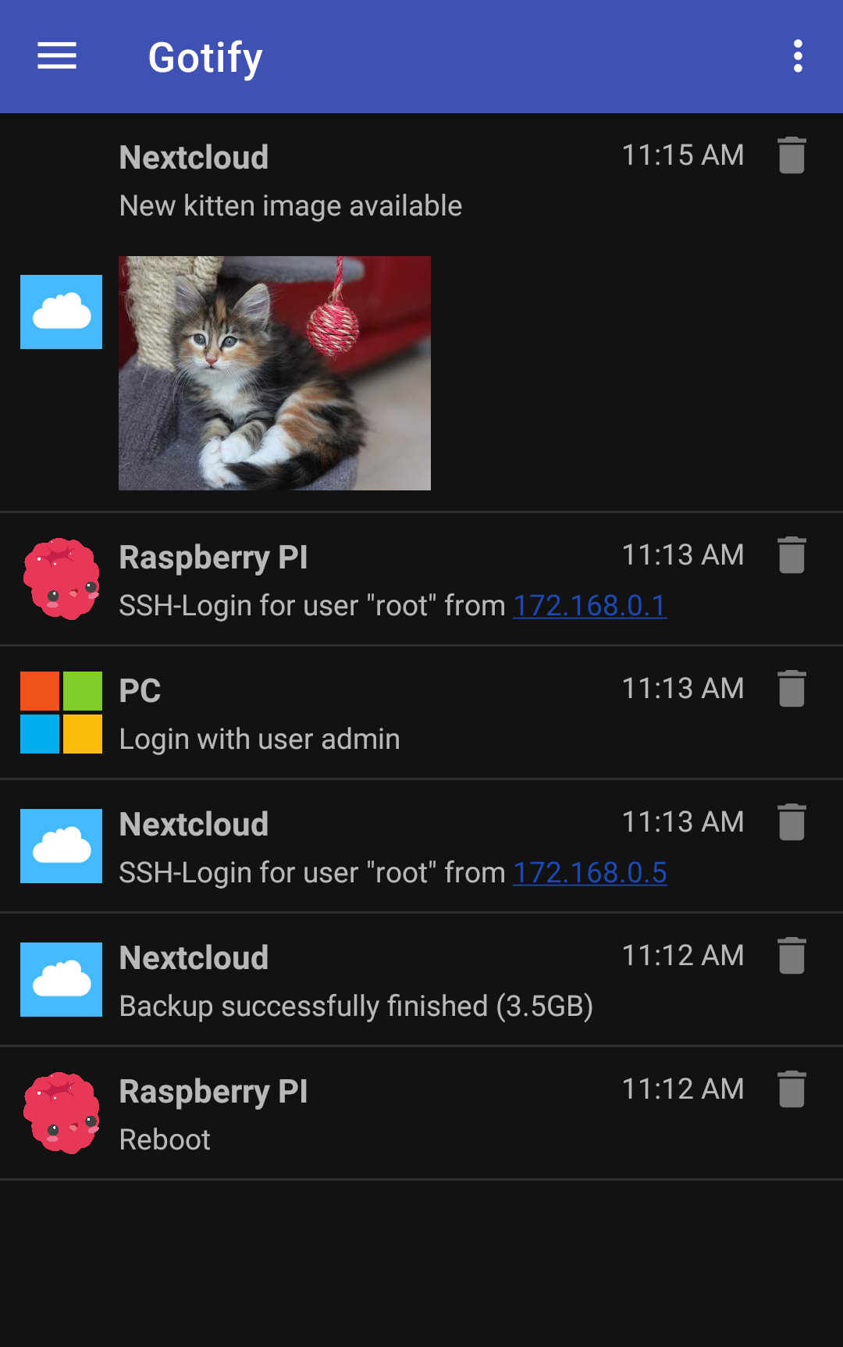This screenshot has width=843, height=1347.
Task: Tap the raspberry icon on Reboot message
Action: tap(61, 1113)
